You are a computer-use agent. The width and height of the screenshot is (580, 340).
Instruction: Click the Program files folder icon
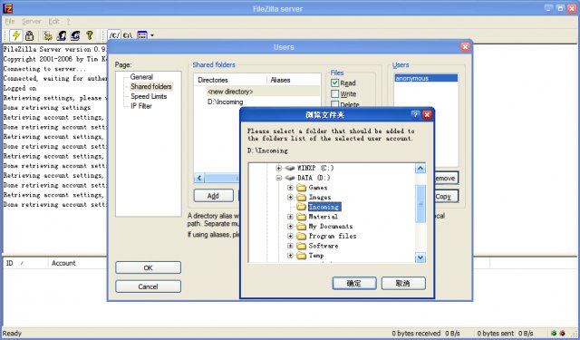tap(302, 236)
